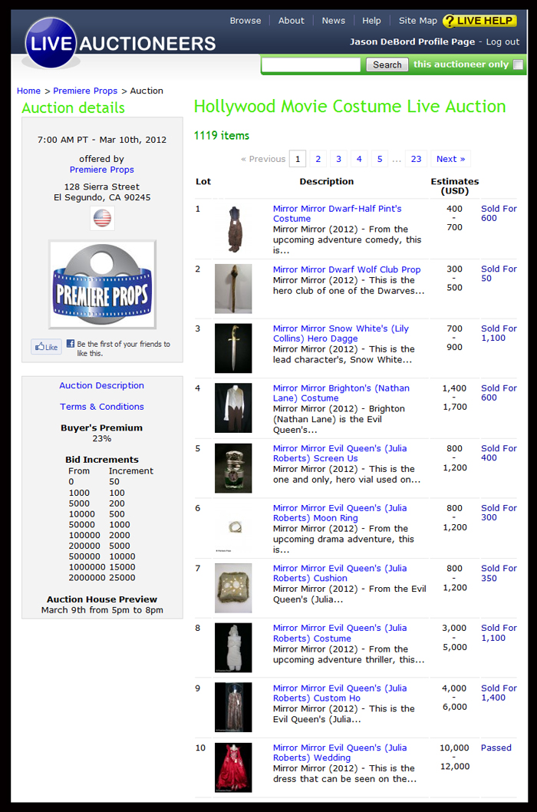
Task: Click the '1119 items' count text
Action: 222,136
